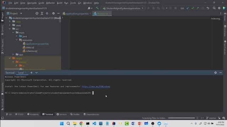Open File Explorer from the taskbar

tap(75, 123)
